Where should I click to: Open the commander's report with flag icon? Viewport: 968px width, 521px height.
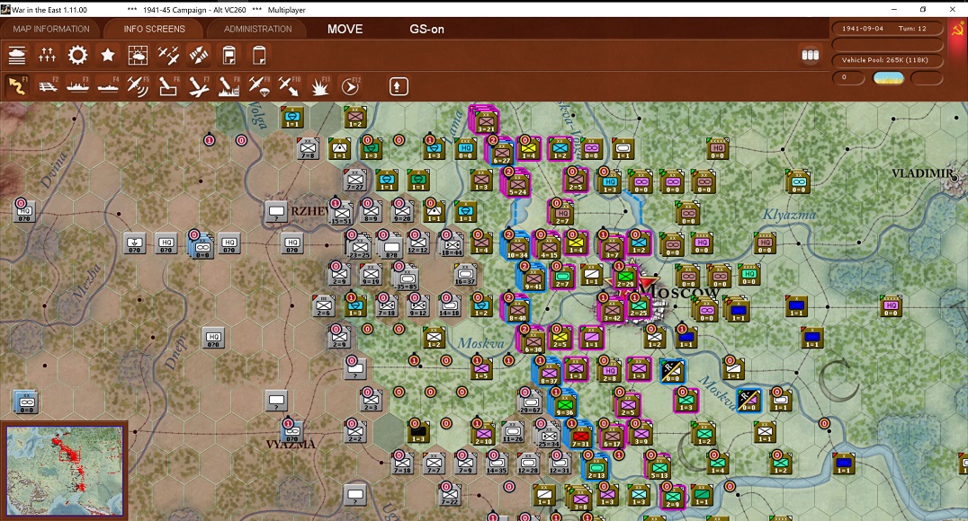(x=229, y=56)
